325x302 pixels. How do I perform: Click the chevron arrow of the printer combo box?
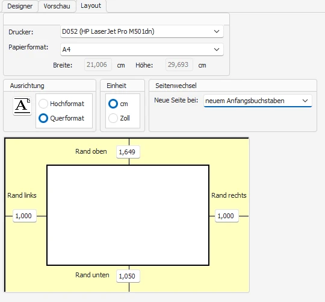pos(217,31)
